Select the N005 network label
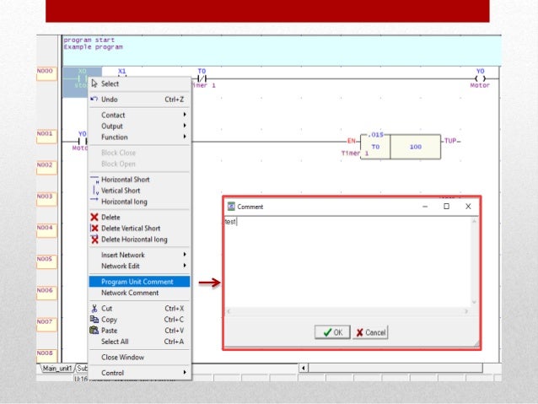The width and height of the screenshot is (538, 404). 46,262
